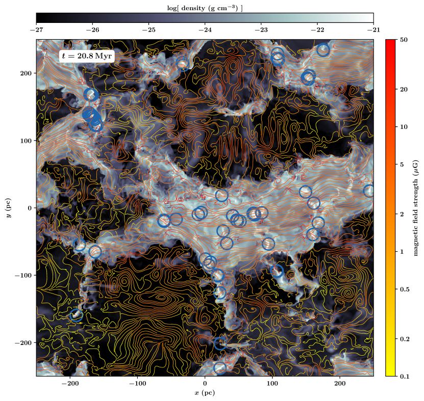
Task: Pick the black left end of density colorbar
Action: 40,17
